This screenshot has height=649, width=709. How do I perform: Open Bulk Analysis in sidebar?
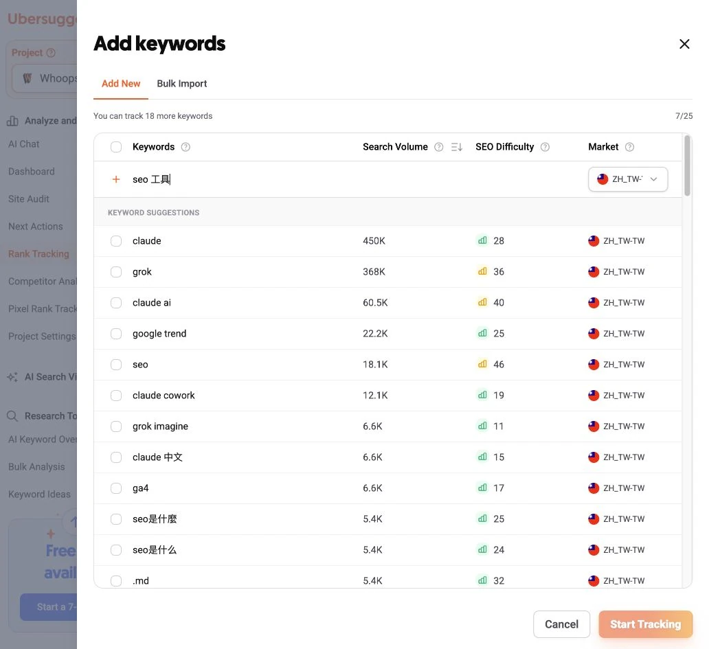(36, 467)
